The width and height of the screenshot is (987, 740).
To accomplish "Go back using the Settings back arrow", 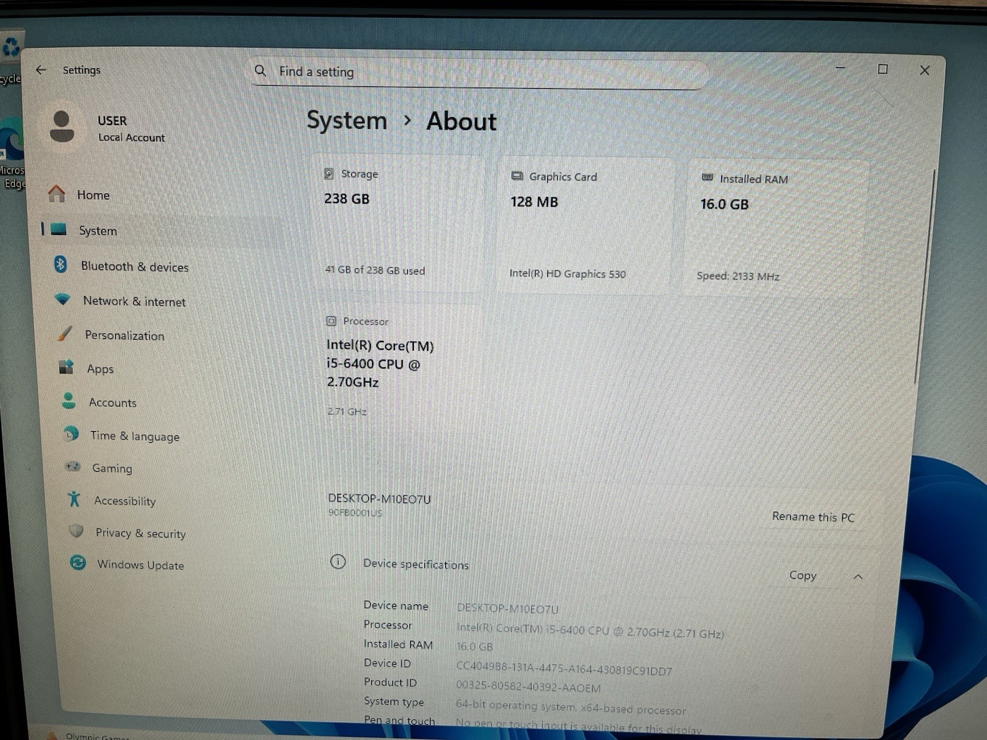I will (x=41, y=70).
